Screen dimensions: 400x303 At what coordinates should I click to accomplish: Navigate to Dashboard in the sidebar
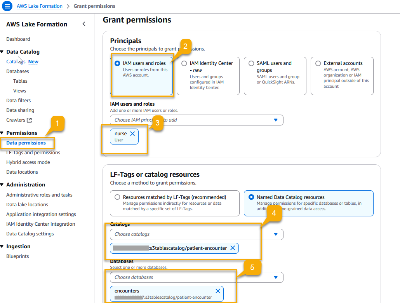click(18, 39)
